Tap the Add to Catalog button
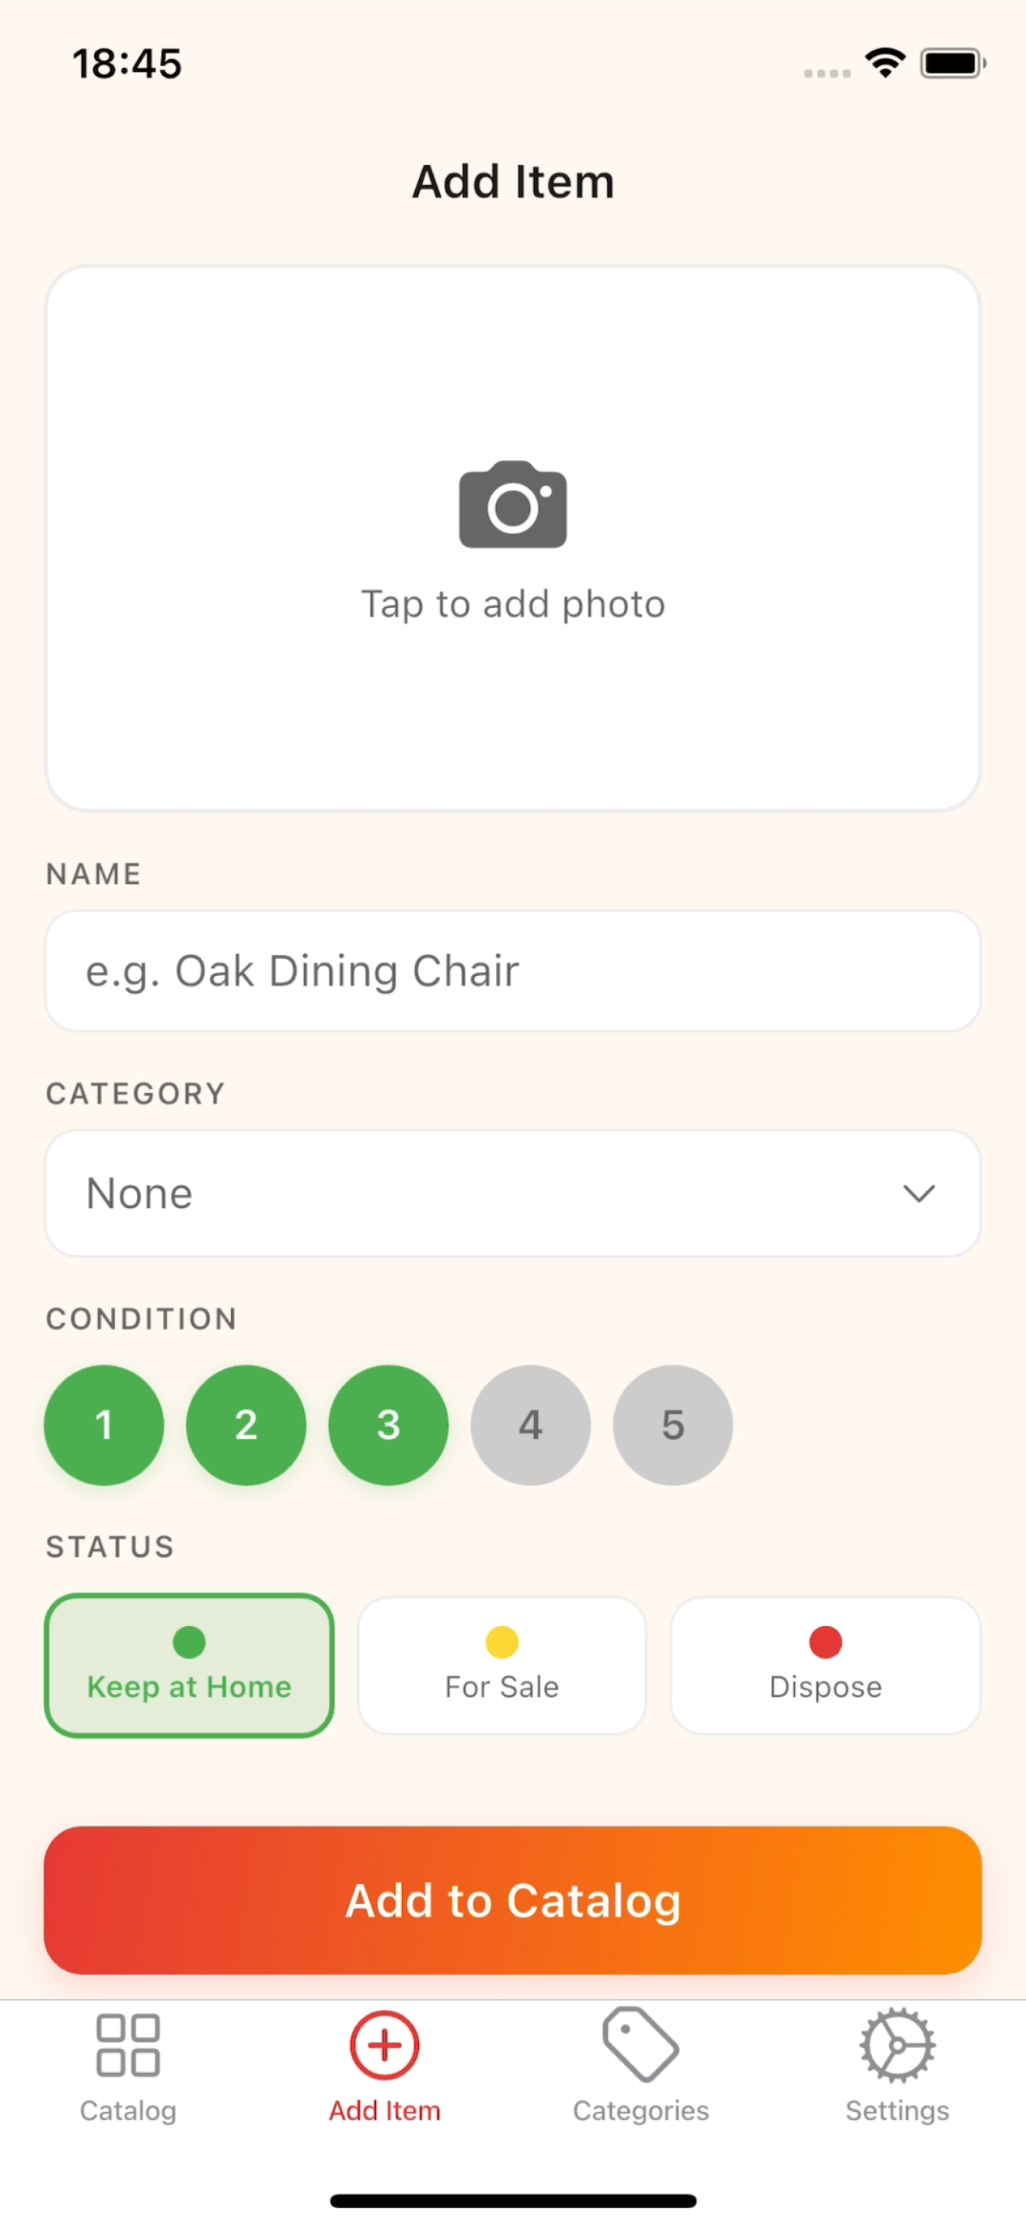Image resolution: width=1026 pixels, height=2230 pixels. (x=512, y=1900)
